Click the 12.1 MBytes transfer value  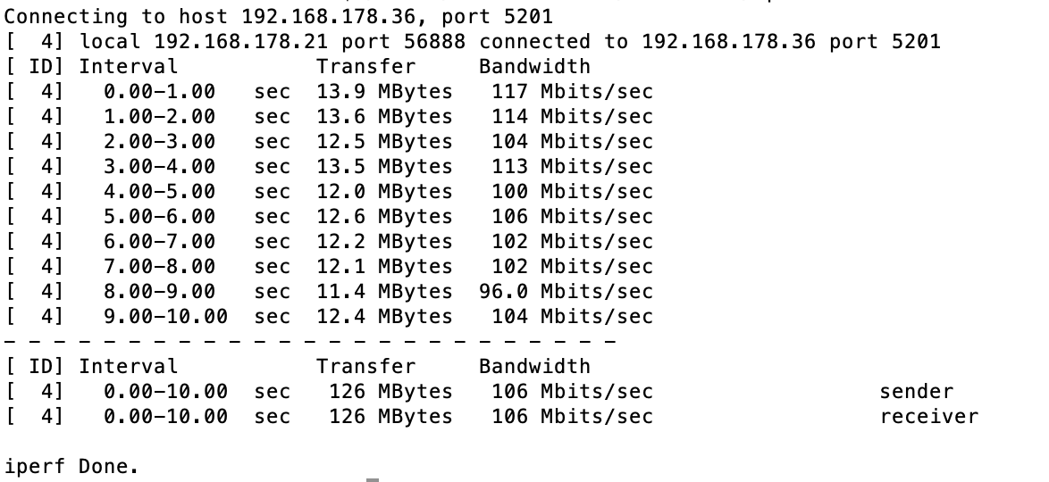pyautogui.click(x=384, y=266)
